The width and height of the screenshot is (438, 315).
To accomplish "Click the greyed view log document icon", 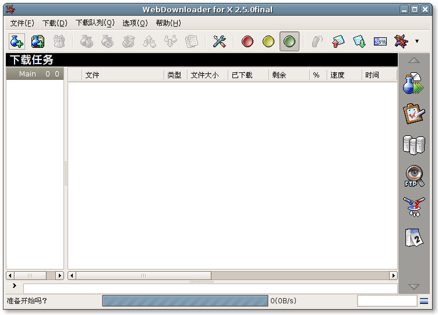I will tap(192, 41).
